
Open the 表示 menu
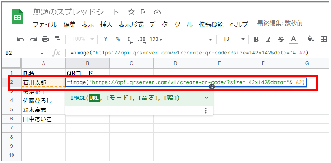(88, 24)
